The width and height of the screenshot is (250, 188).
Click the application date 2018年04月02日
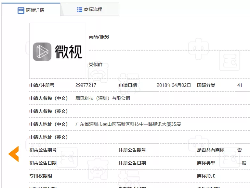174,85
